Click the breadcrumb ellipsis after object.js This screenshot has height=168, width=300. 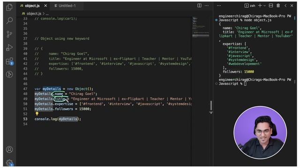(47, 14)
